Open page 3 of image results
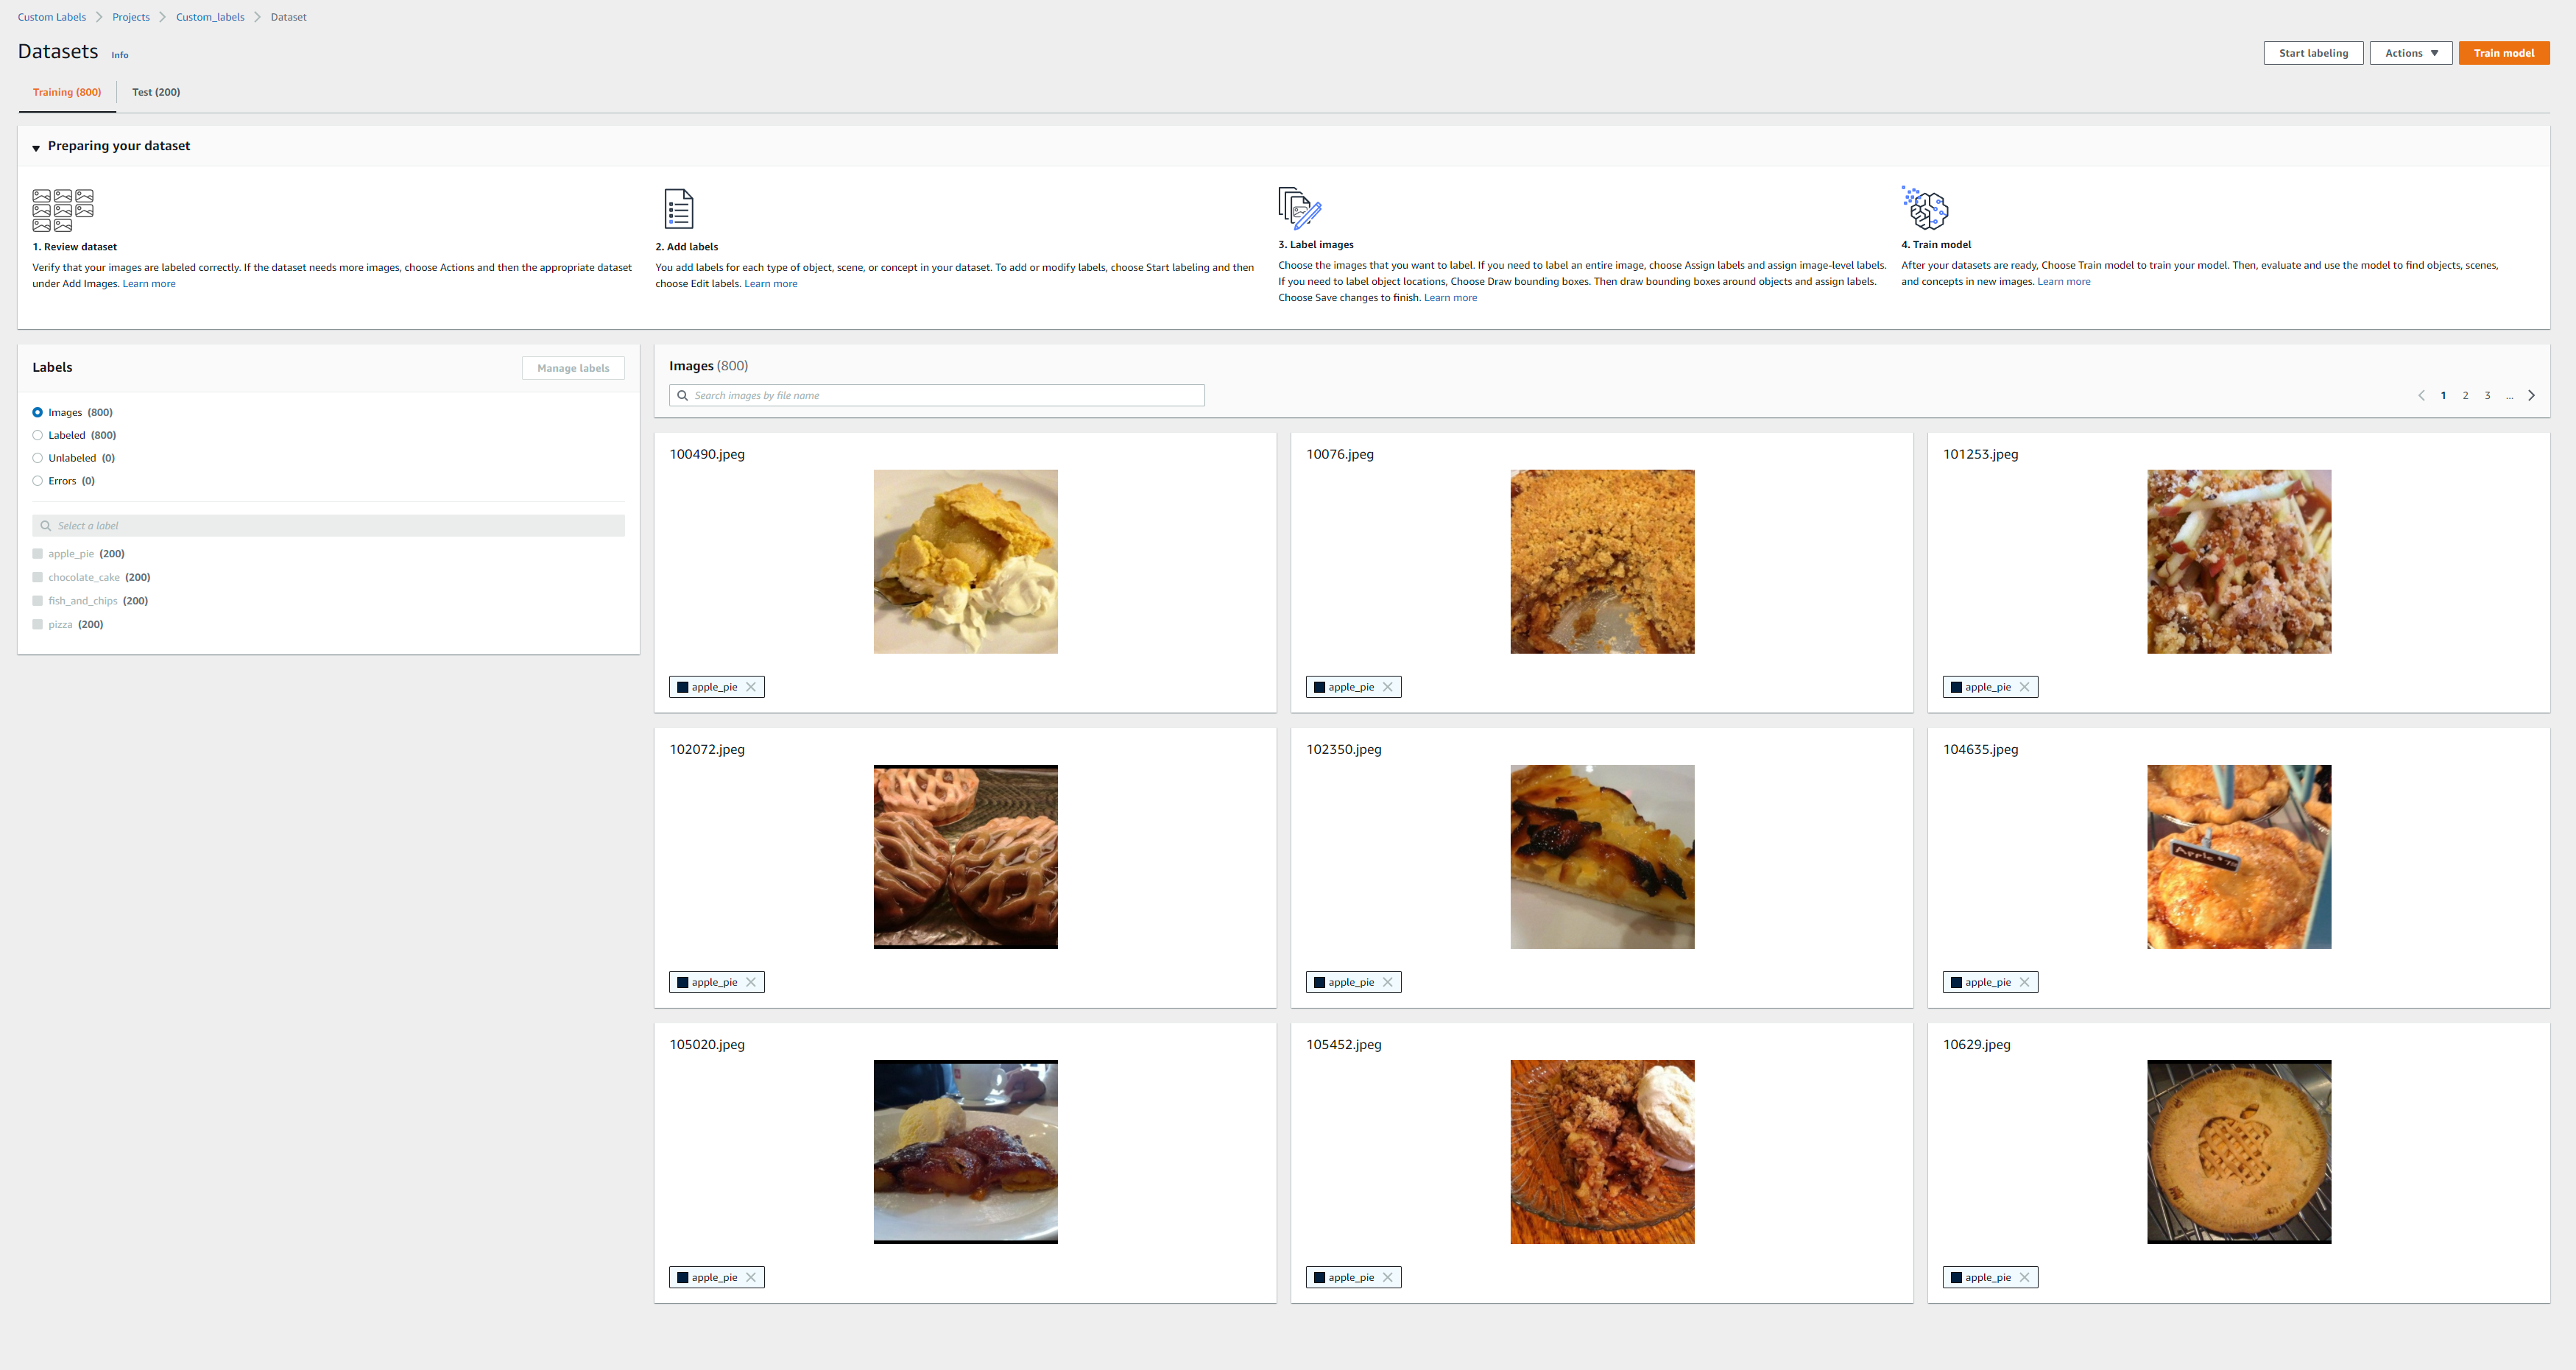The height and width of the screenshot is (1370, 2576). coord(2487,396)
